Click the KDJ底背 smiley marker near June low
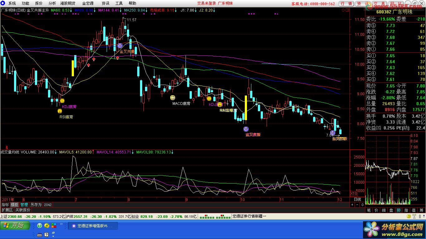The width and height of the screenshot is (426, 239). (62, 101)
